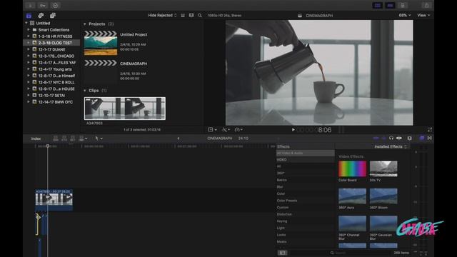This screenshot has width=457, height=257.
Task: Select All Video & Audio effects category
Action: 305,153
